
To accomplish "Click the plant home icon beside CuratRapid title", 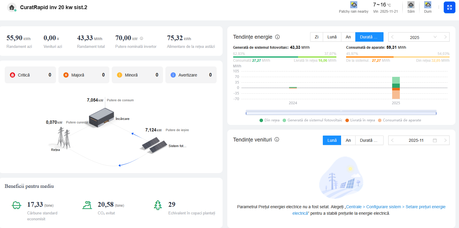I will pyautogui.click(x=11, y=7).
